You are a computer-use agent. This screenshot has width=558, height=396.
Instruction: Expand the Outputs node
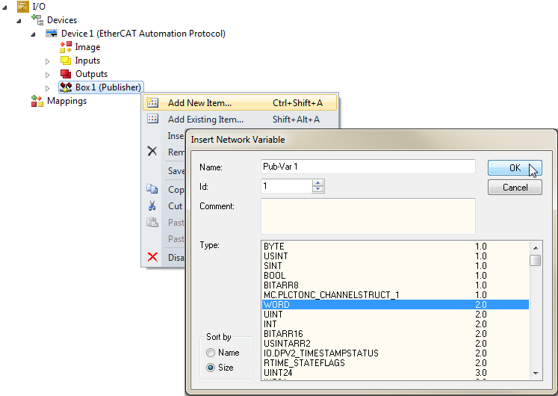click(47, 75)
